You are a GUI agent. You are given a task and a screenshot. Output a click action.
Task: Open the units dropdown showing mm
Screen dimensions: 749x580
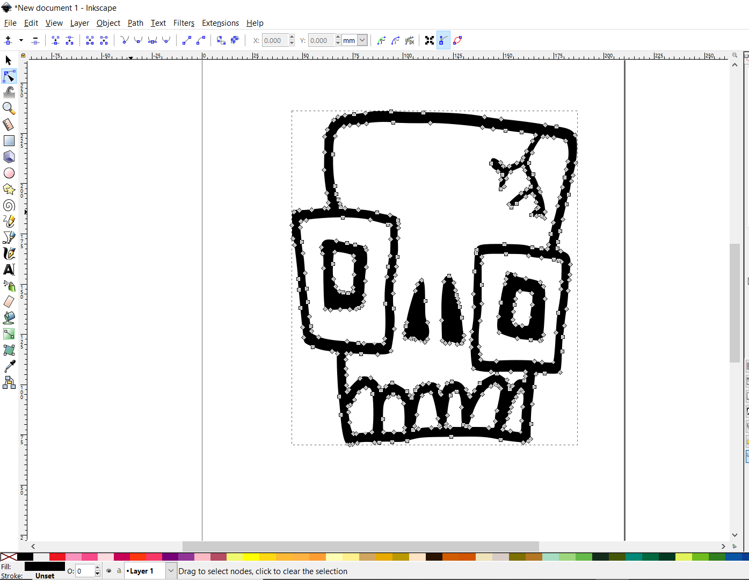point(355,40)
